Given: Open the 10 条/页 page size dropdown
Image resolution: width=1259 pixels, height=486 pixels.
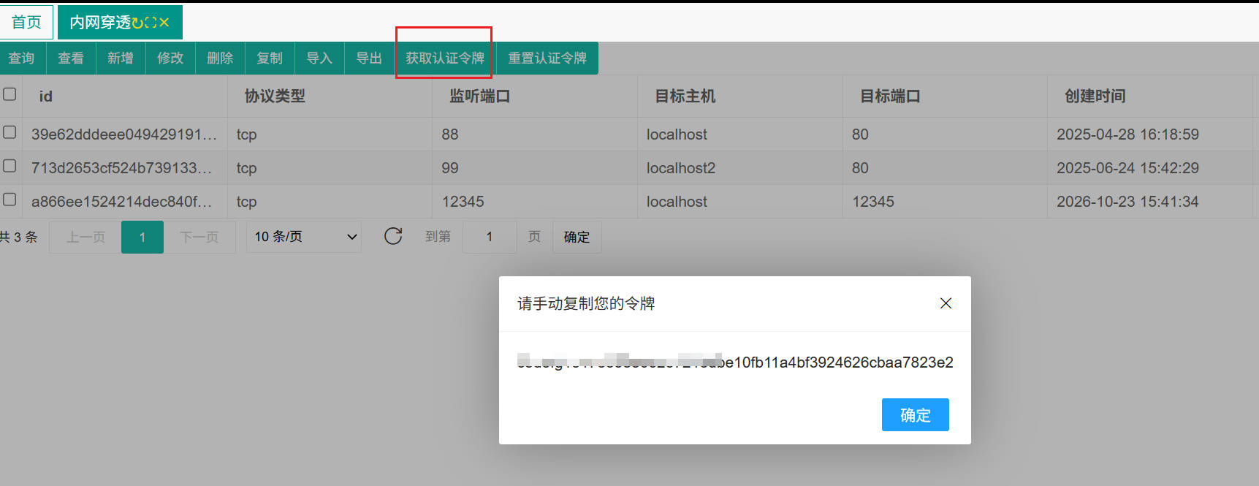Looking at the screenshot, I should (304, 237).
